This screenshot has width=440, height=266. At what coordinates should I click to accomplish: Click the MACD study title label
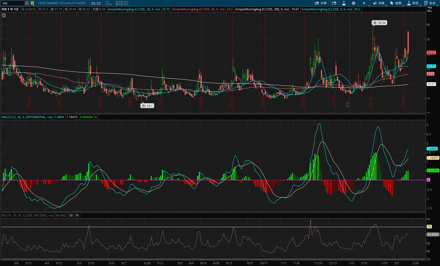[x=27, y=117]
